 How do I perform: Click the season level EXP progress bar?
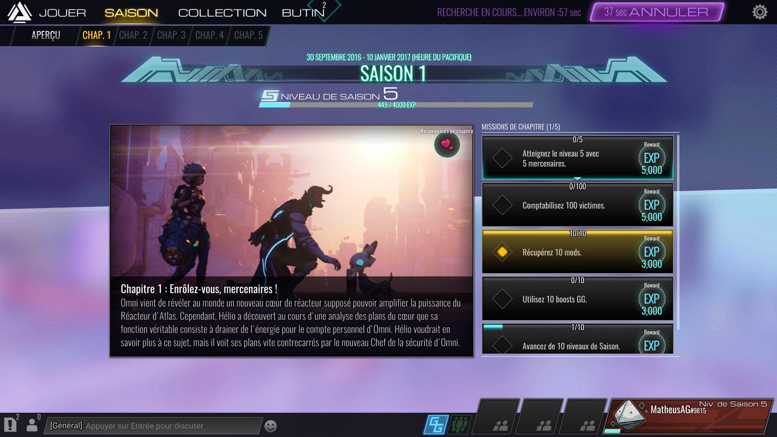[396, 105]
